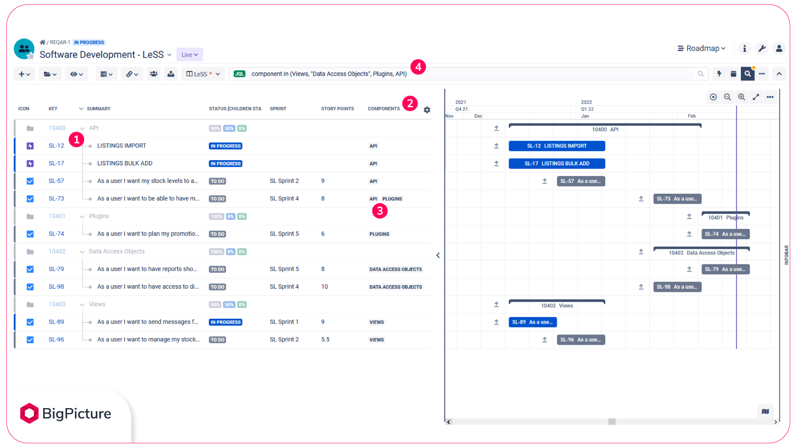
Task: Open the LeSS column view dropdown
Action: tap(203, 74)
